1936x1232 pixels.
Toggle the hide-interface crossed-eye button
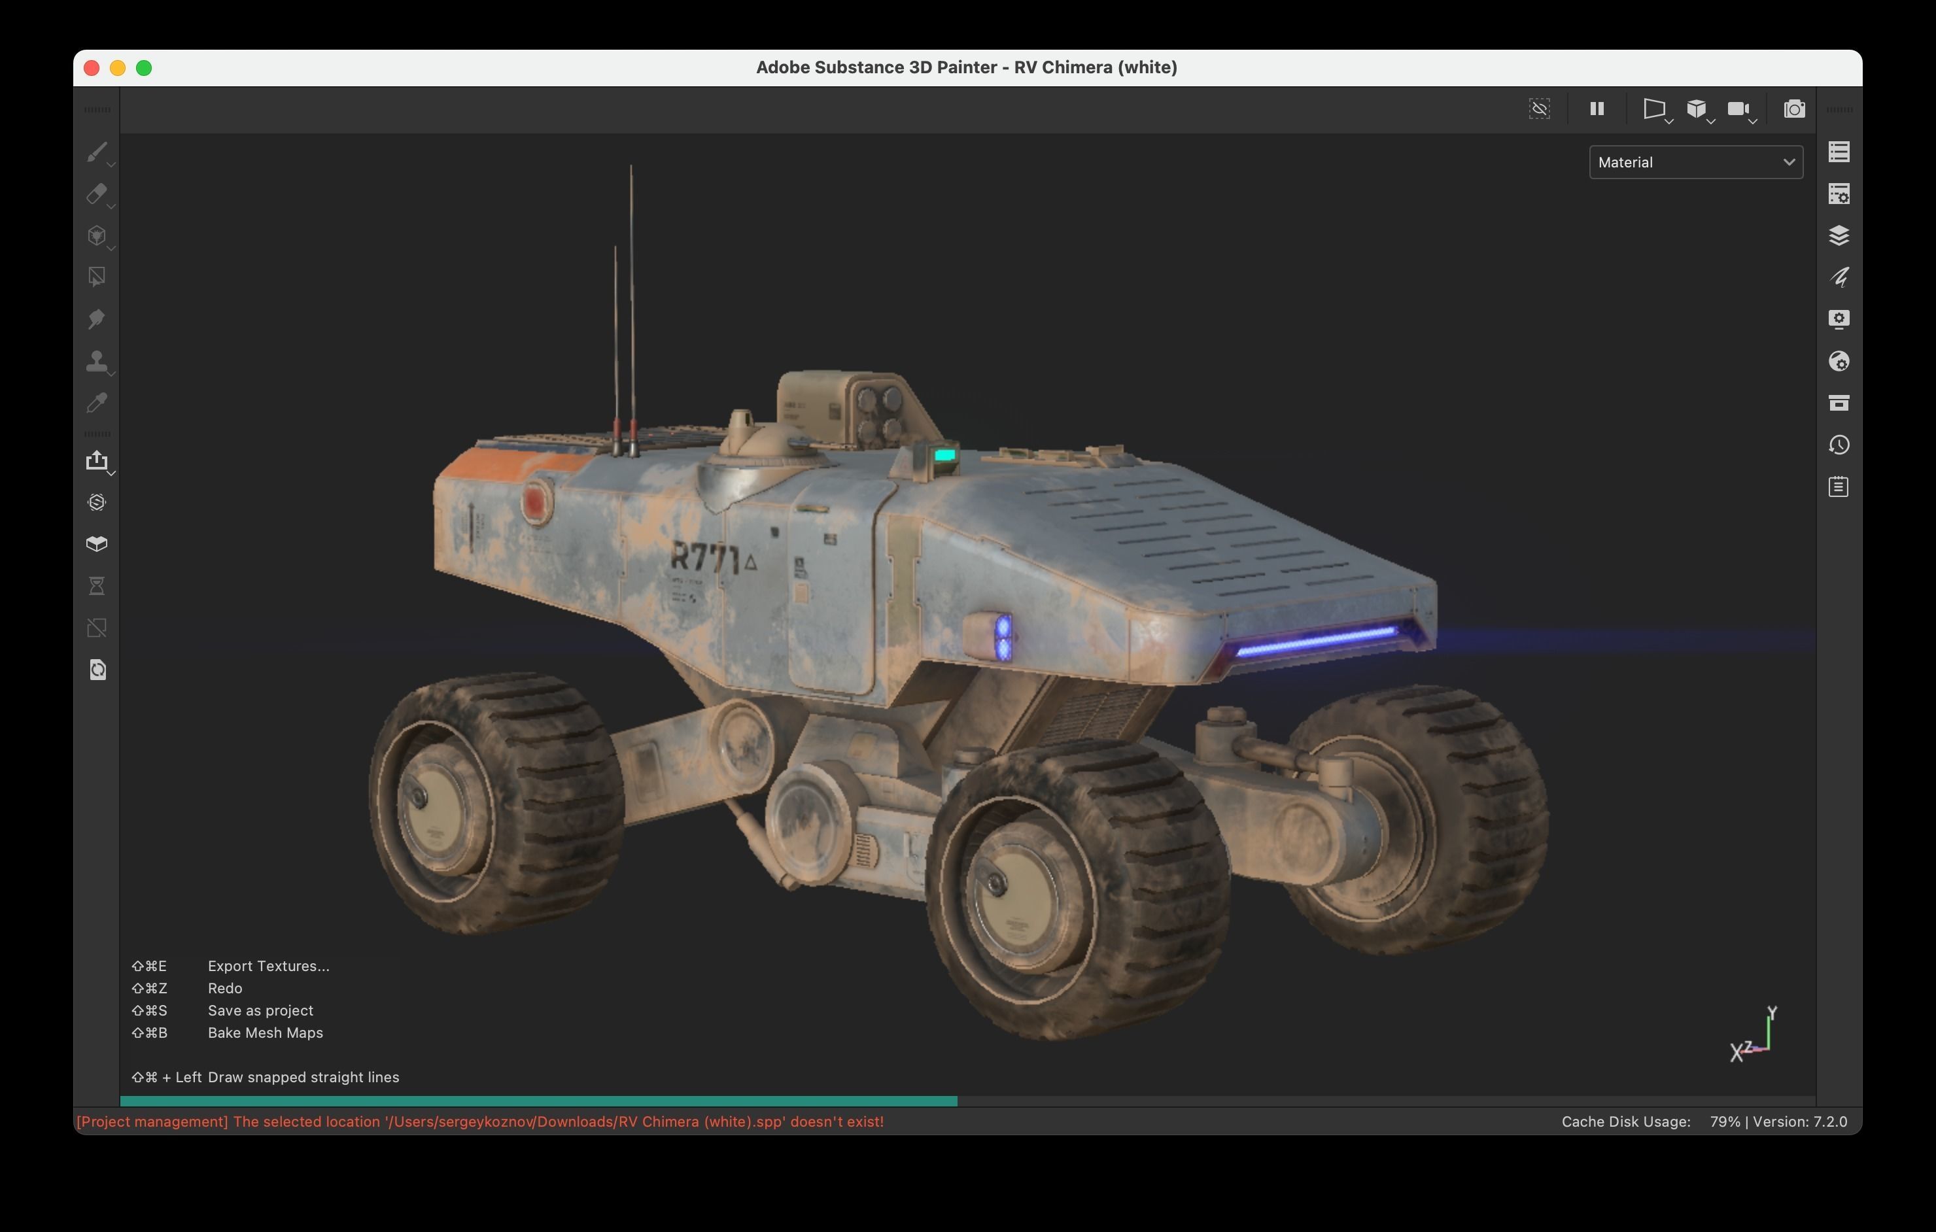pyautogui.click(x=1539, y=109)
